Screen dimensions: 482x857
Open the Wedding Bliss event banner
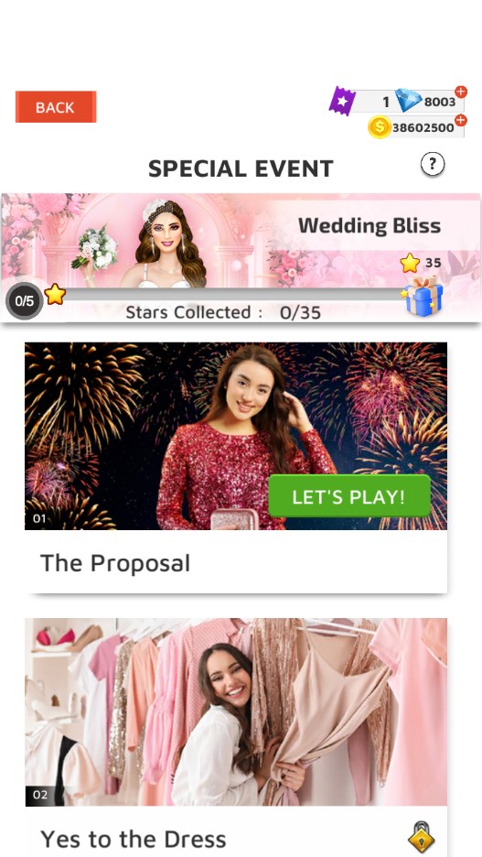241,257
